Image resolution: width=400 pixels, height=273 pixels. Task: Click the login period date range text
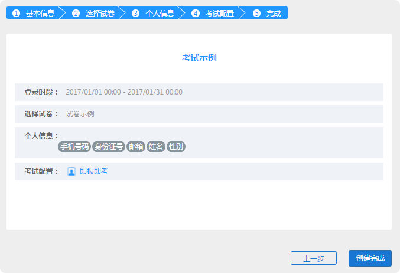tap(124, 92)
